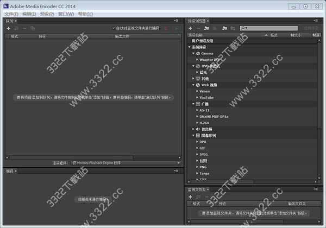Collapse the Cinema preset group
Screen dimensions: 326x228
tap(193, 53)
